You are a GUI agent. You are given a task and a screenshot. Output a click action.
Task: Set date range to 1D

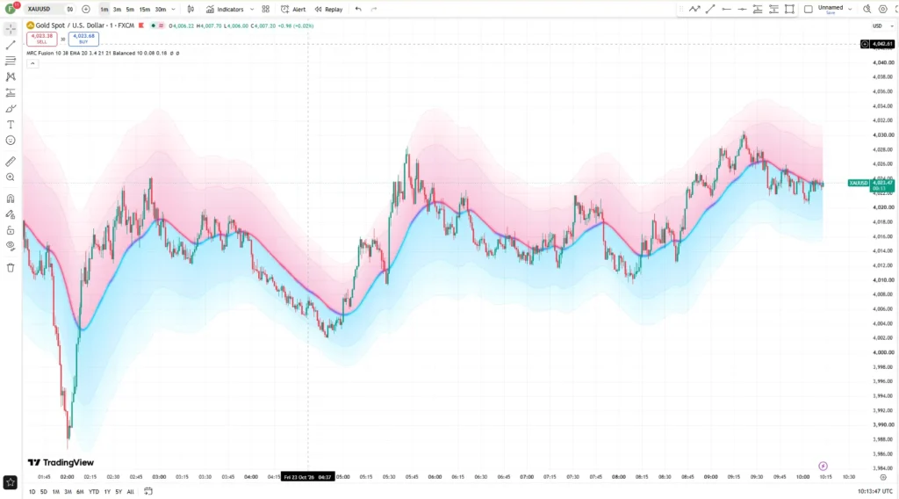[32, 492]
